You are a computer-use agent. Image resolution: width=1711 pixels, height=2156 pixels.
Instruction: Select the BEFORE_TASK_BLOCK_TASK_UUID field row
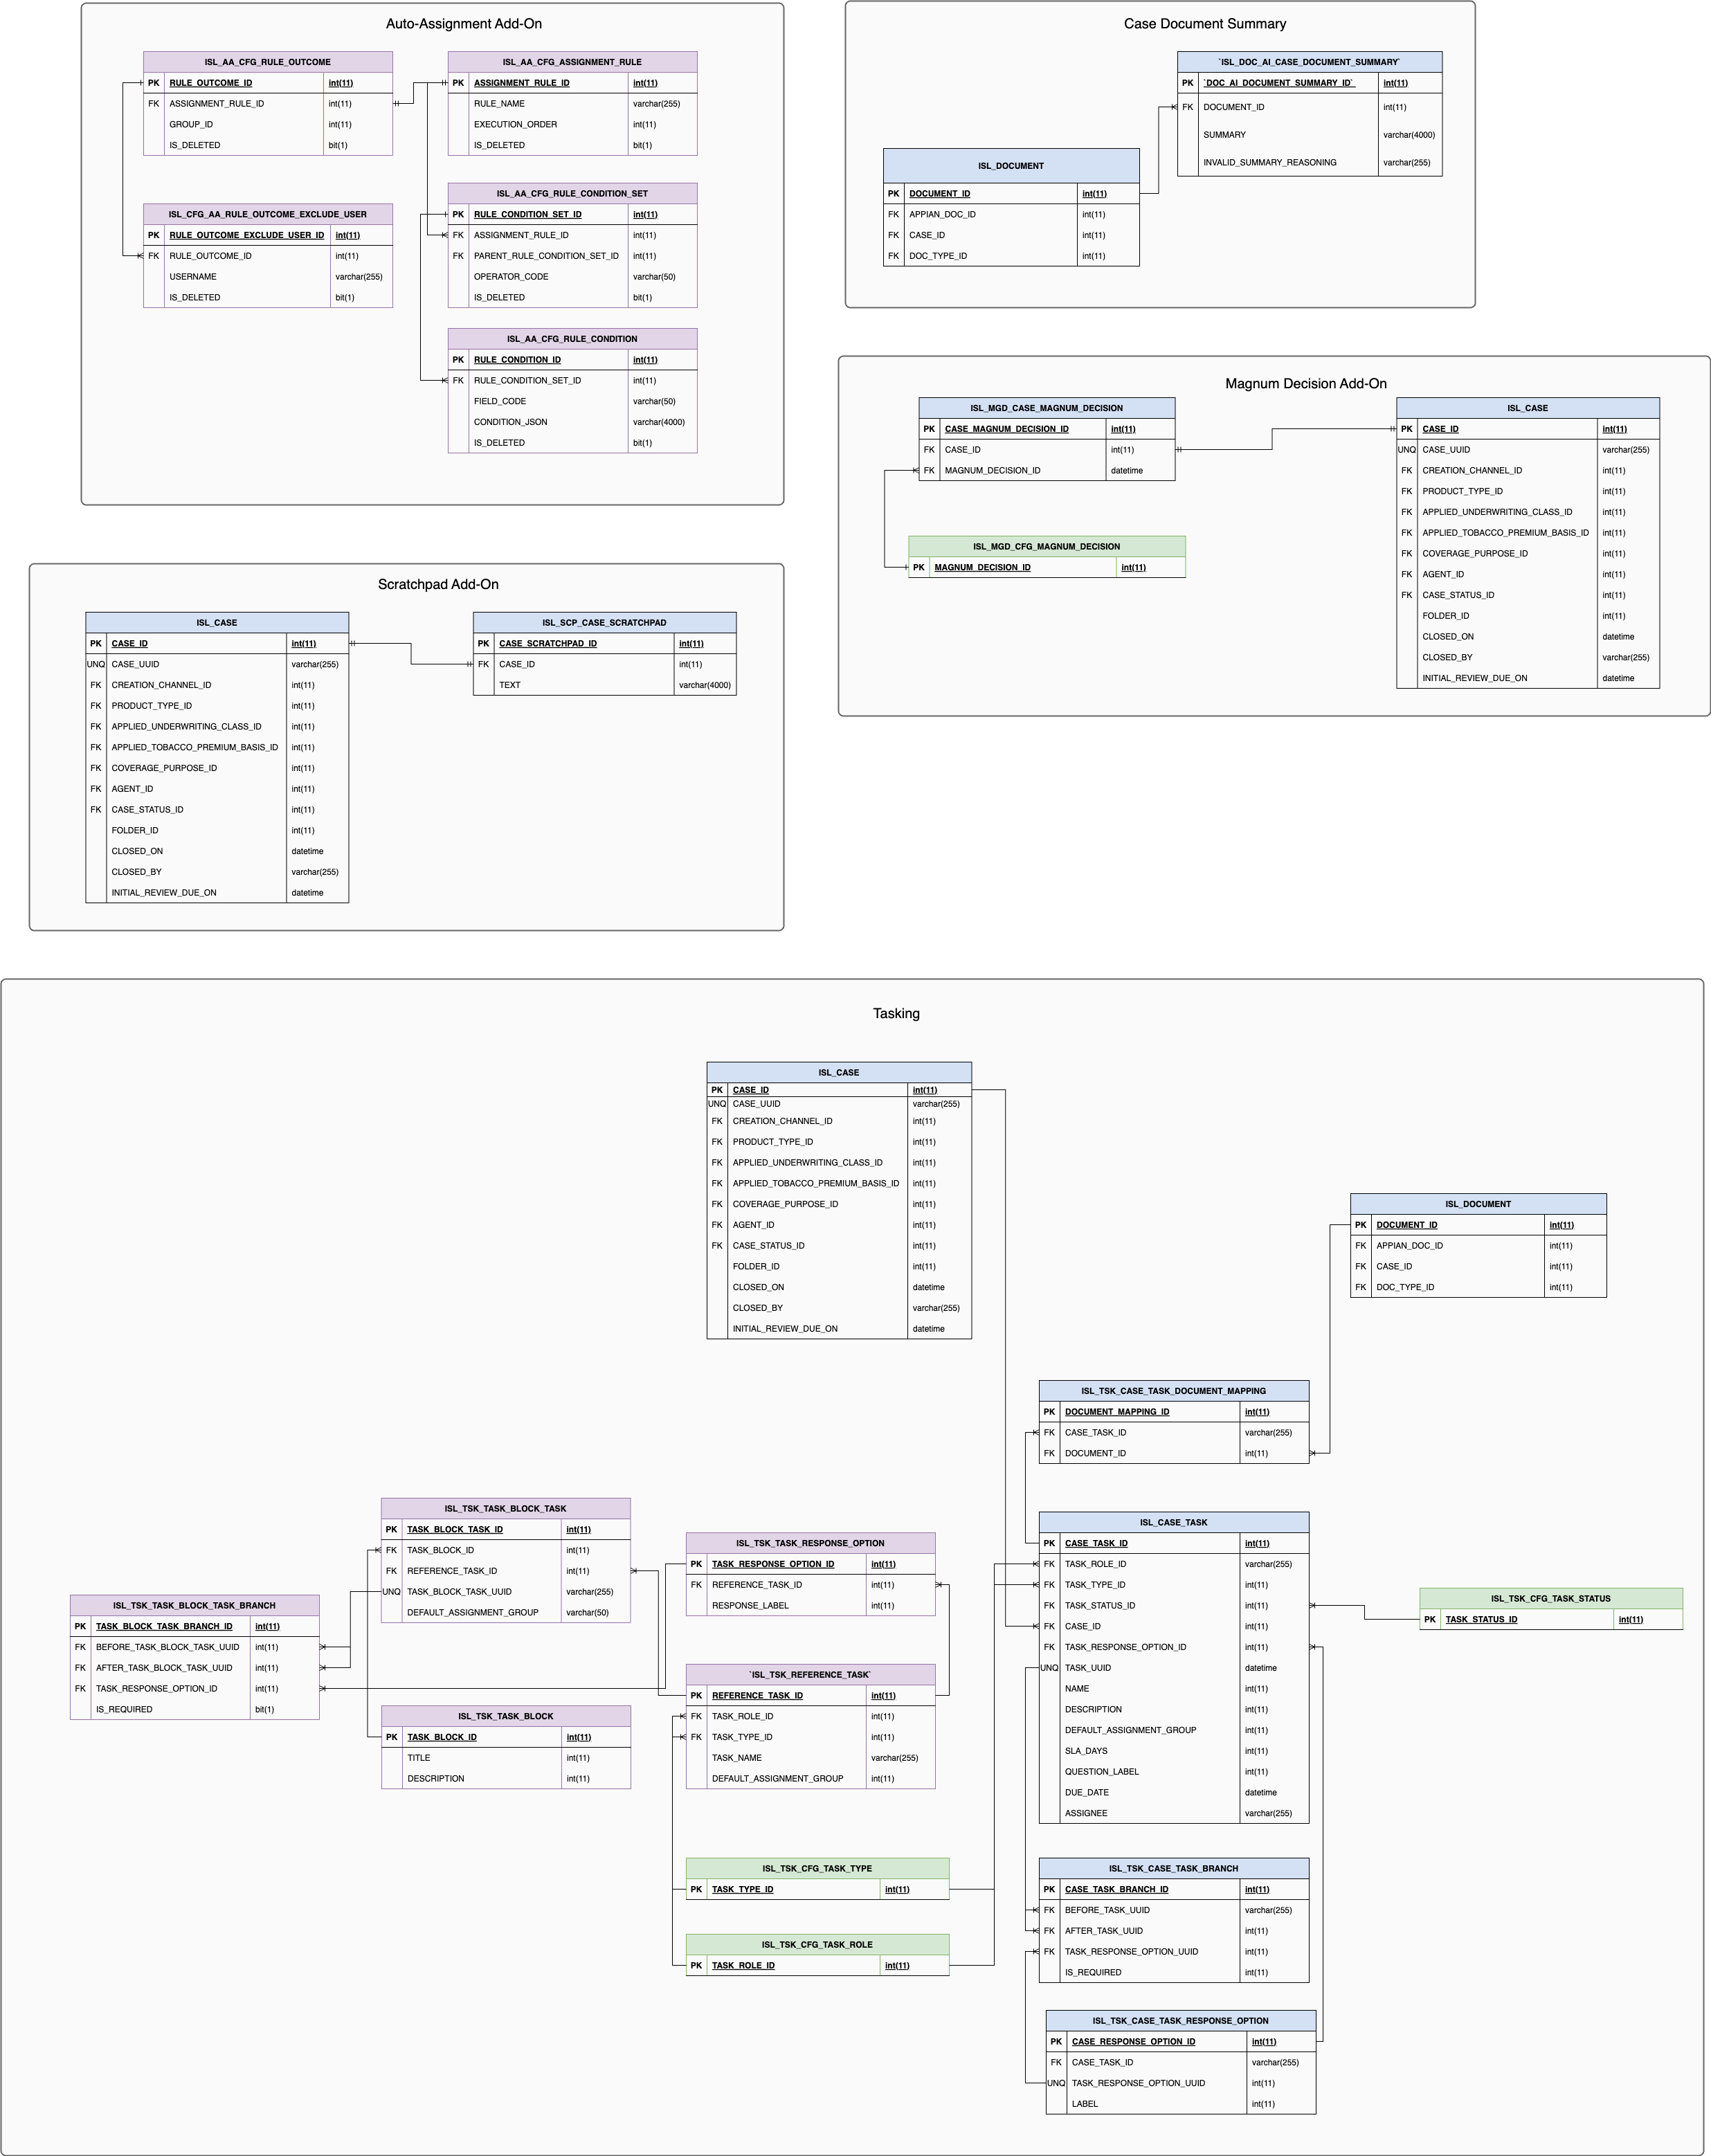pos(195,1647)
